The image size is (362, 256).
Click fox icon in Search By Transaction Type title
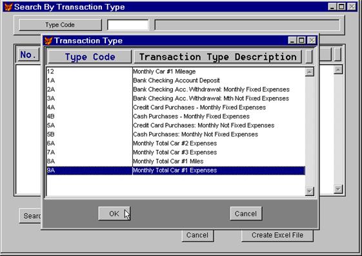[x=8, y=7]
